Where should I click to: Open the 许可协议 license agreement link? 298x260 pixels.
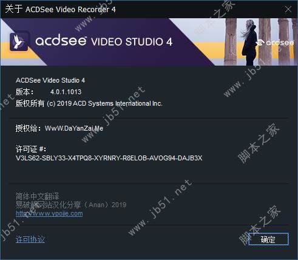(x=30, y=239)
